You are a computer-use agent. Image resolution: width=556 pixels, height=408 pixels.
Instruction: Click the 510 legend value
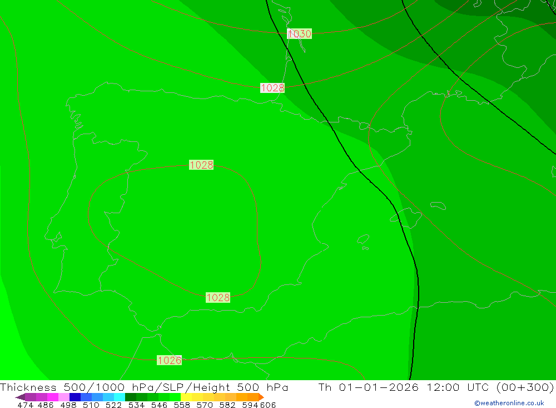pos(91,405)
